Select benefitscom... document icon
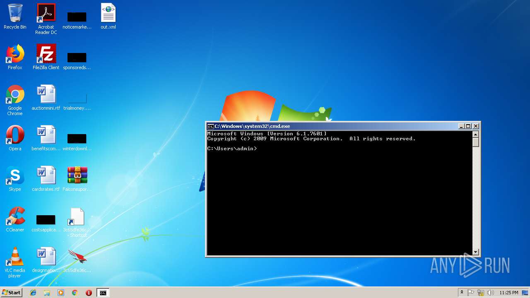The image size is (530, 298). tap(46, 139)
